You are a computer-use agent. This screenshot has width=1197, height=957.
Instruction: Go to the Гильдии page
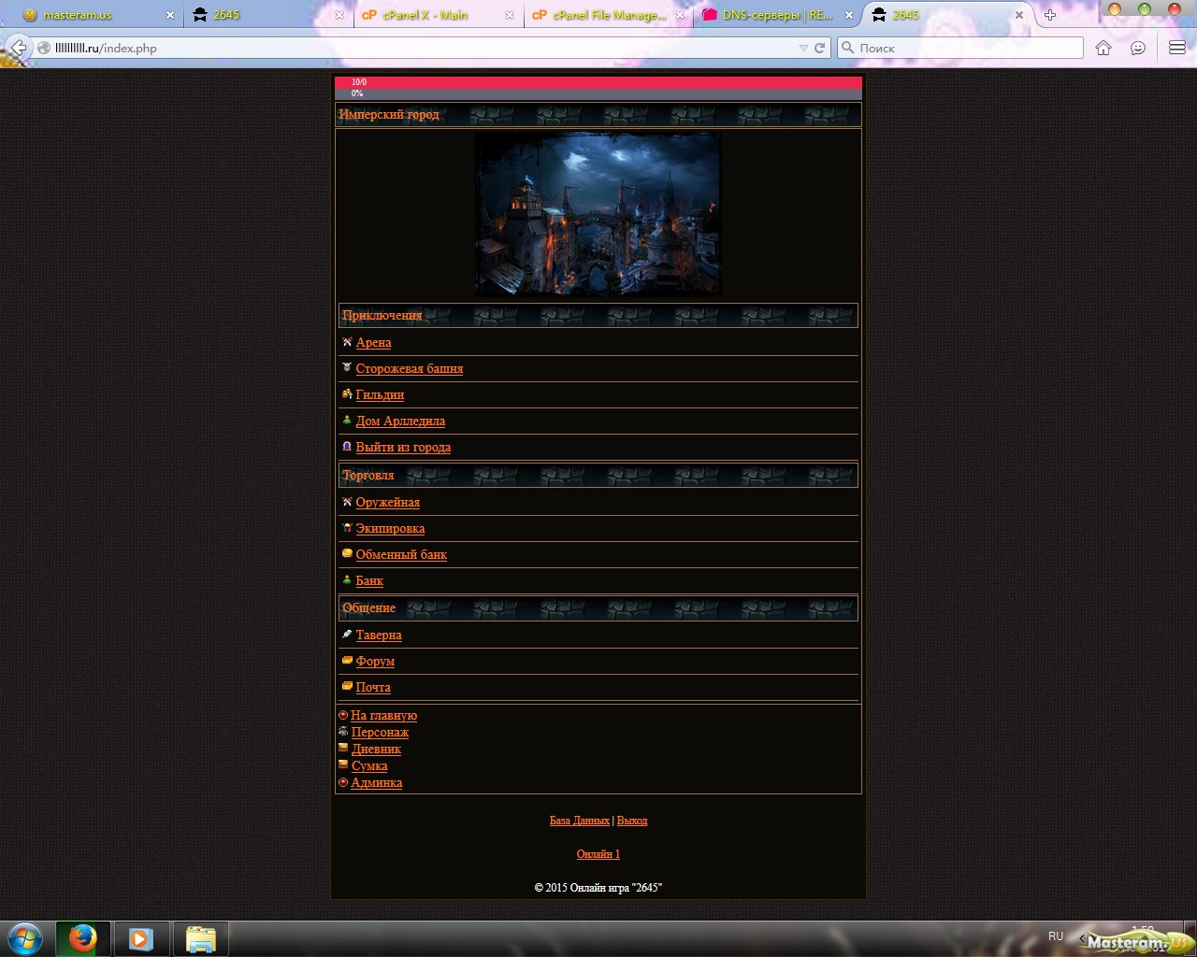380,395
